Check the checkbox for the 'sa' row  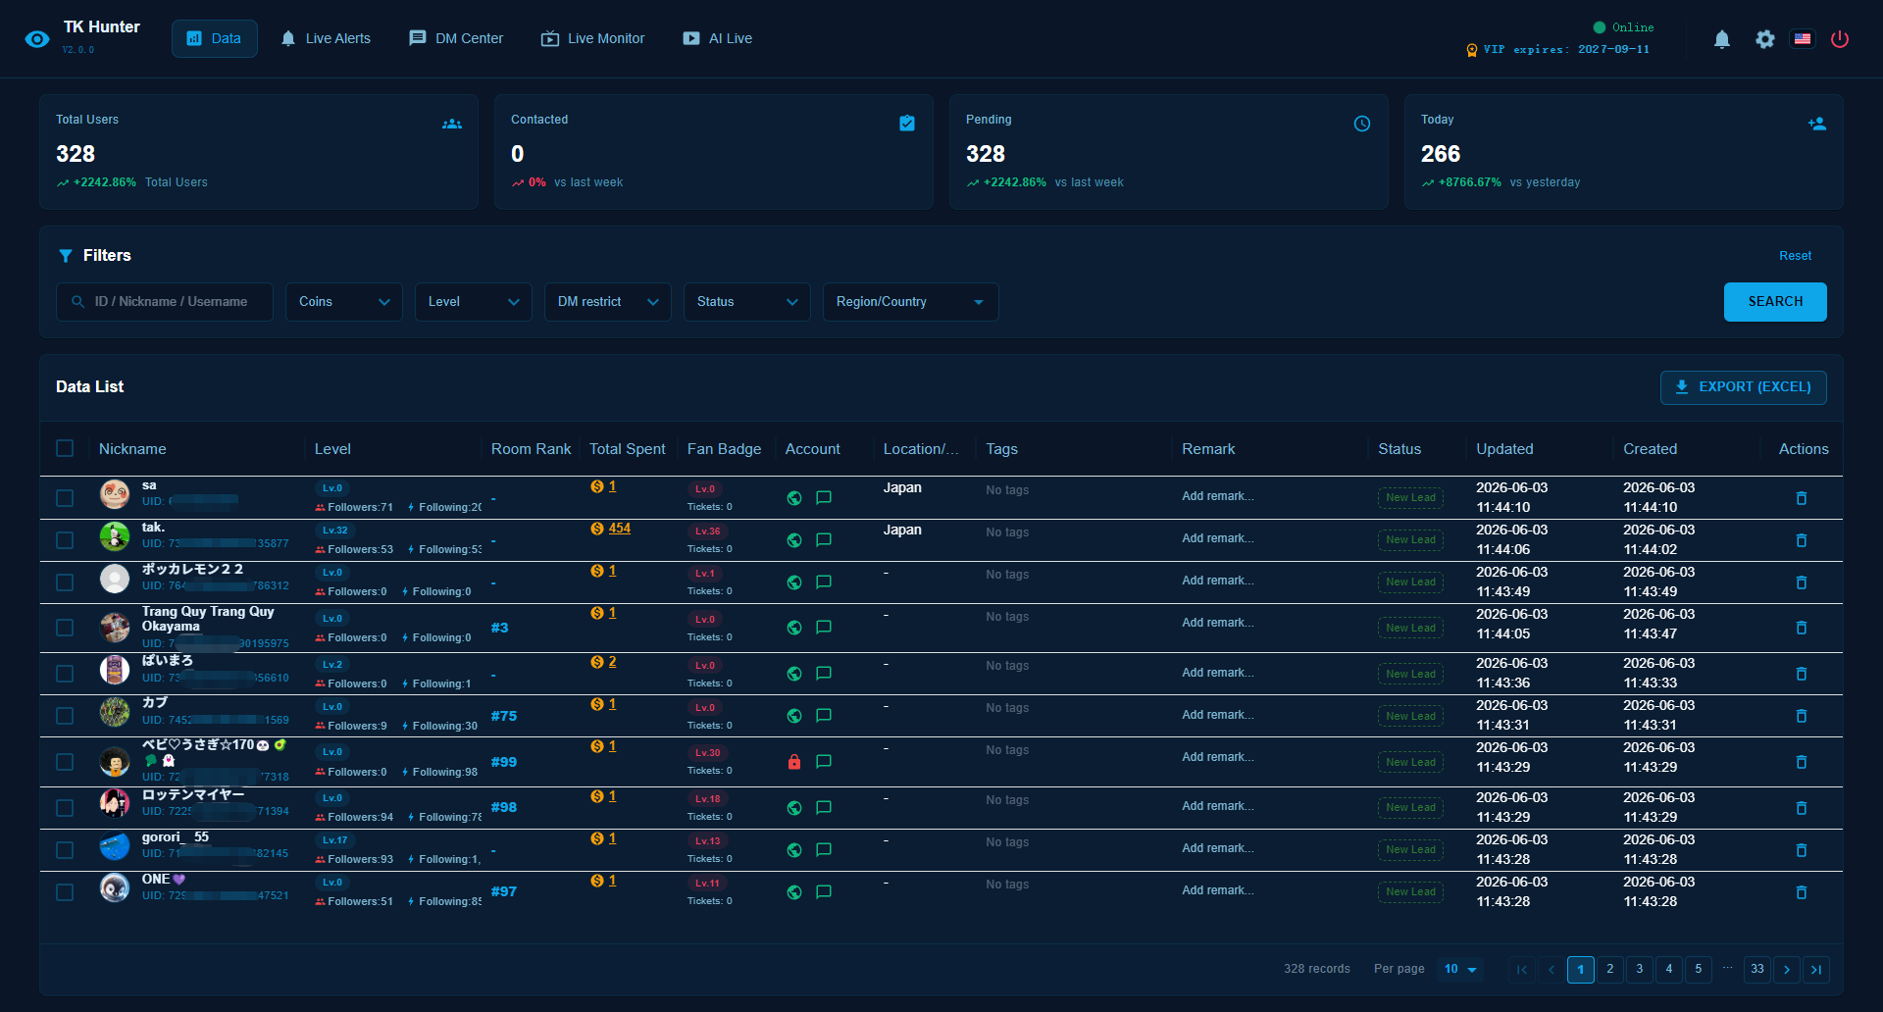[x=65, y=498]
